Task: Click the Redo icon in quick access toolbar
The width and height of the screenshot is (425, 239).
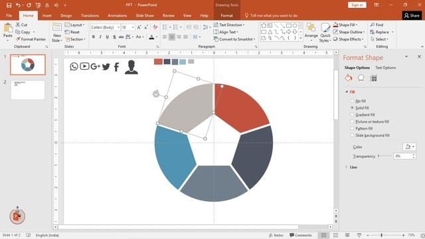Action: pos(29,5)
